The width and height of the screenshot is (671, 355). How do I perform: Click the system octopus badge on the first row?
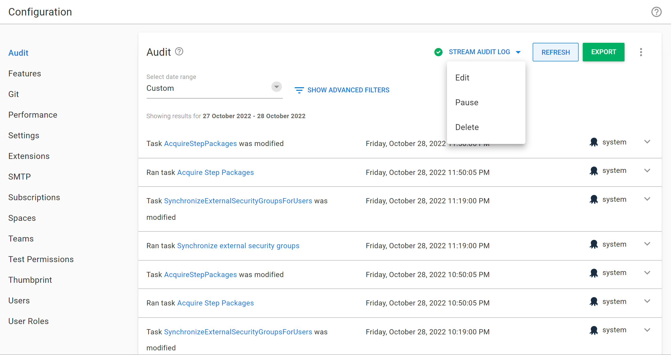point(594,142)
